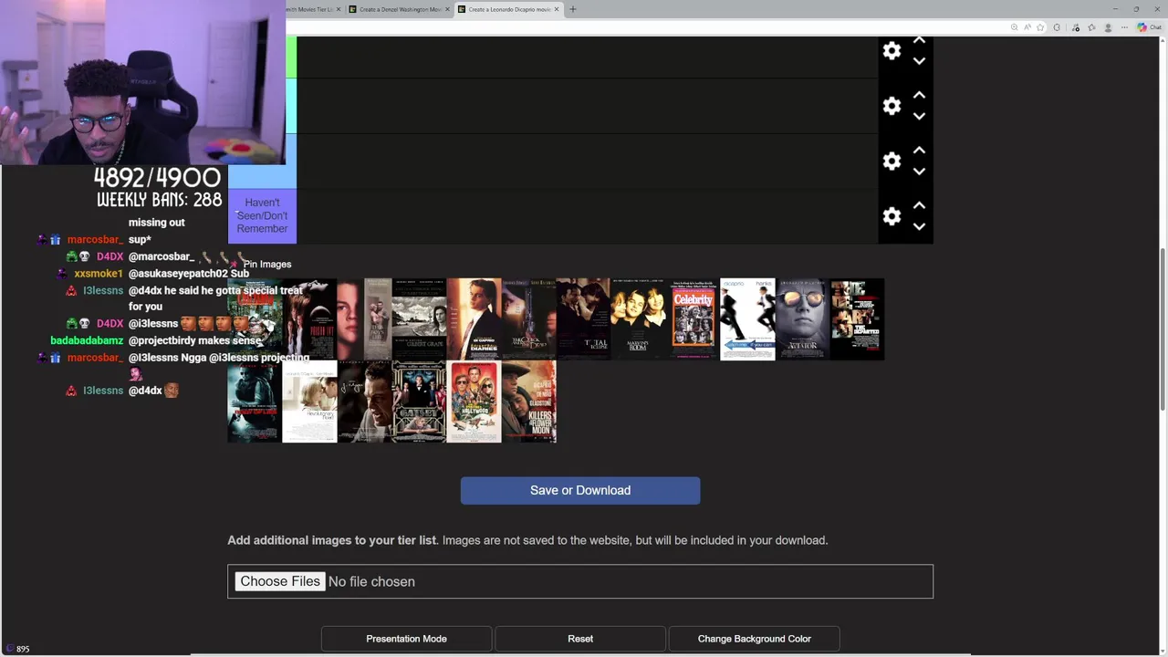The width and height of the screenshot is (1168, 657).
Task: Click the Reset button
Action: tap(580, 639)
